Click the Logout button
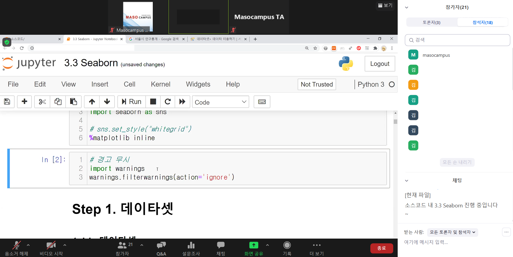 pyautogui.click(x=380, y=64)
